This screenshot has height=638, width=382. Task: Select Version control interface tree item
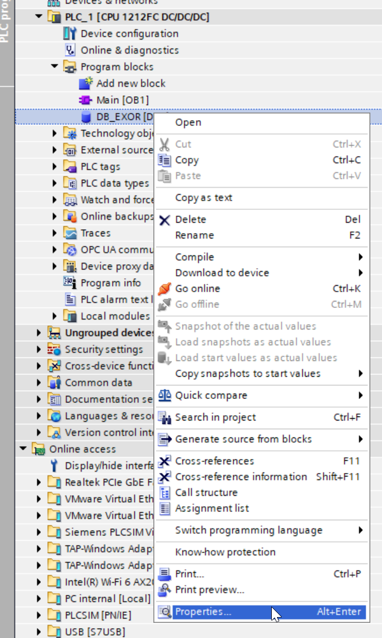tap(109, 433)
